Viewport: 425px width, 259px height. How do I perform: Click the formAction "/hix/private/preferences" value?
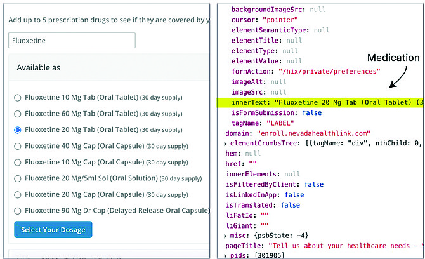[x=329, y=71]
